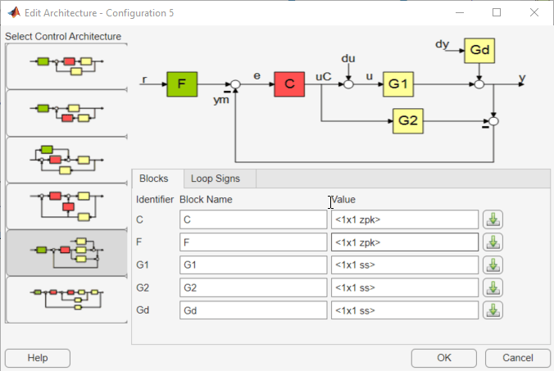This screenshot has width=554, height=371.
Task: Choose the third architecture with feedforward path
Action: tap(66, 160)
